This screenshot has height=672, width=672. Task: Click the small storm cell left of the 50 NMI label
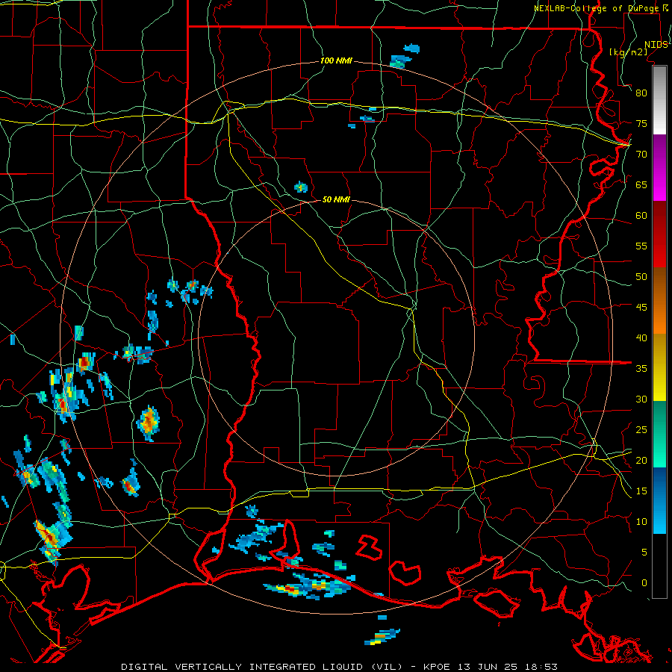click(301, 187)
